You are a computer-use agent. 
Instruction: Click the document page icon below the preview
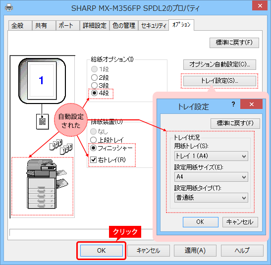pos(42,121)
